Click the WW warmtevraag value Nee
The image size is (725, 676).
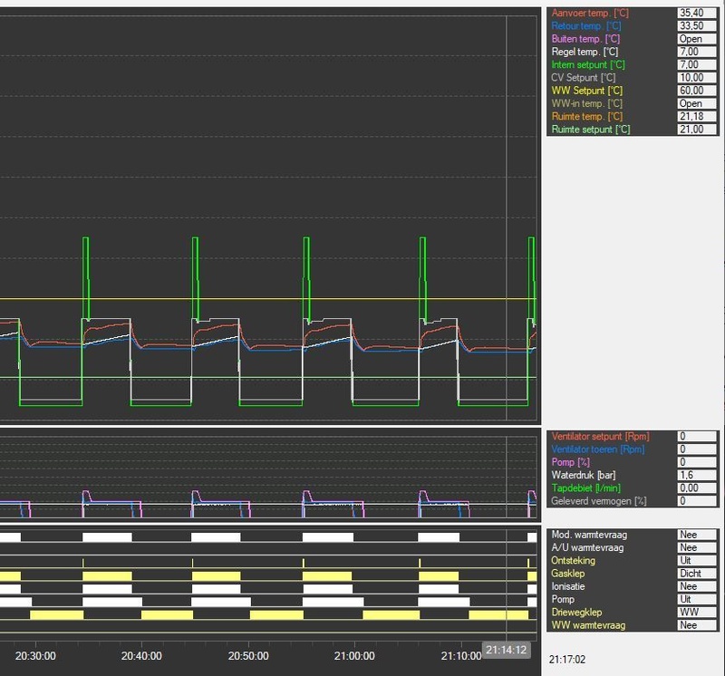(x=697, y=625)
